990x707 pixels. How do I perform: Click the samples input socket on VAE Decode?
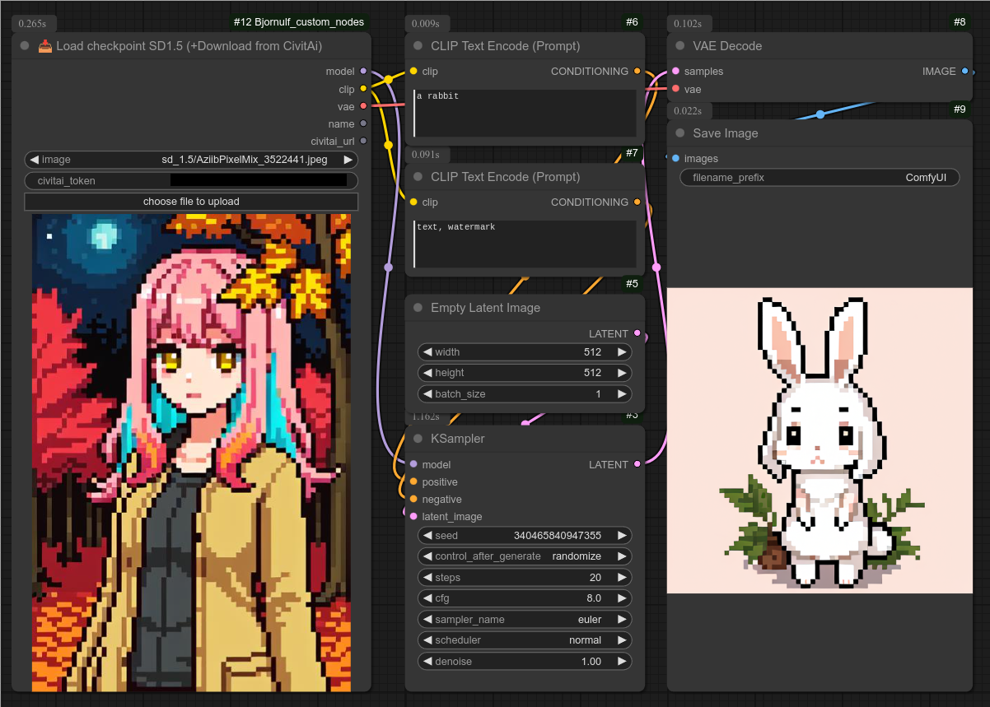coord(675,72)
